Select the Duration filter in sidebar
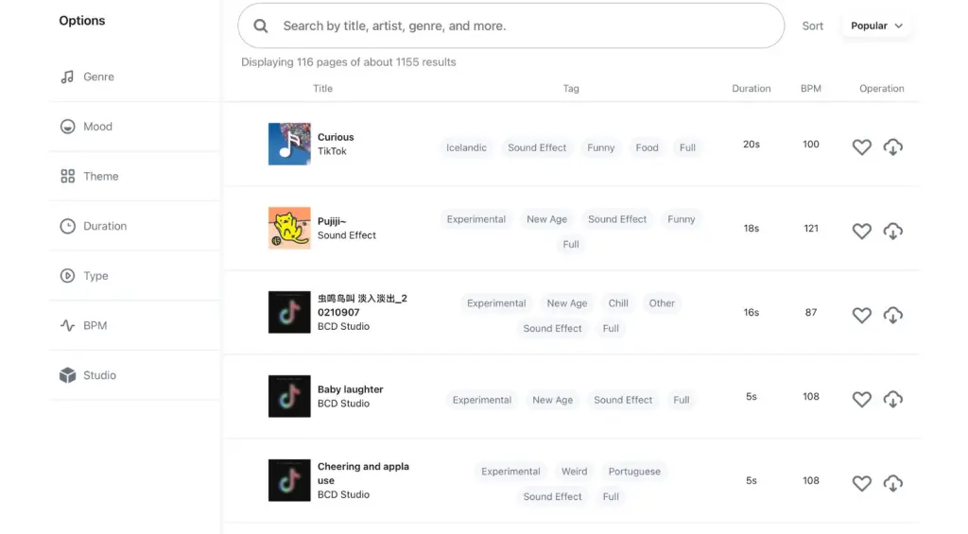Image resolution: width=968 pixels, height=534 pixels. point(104,227)
